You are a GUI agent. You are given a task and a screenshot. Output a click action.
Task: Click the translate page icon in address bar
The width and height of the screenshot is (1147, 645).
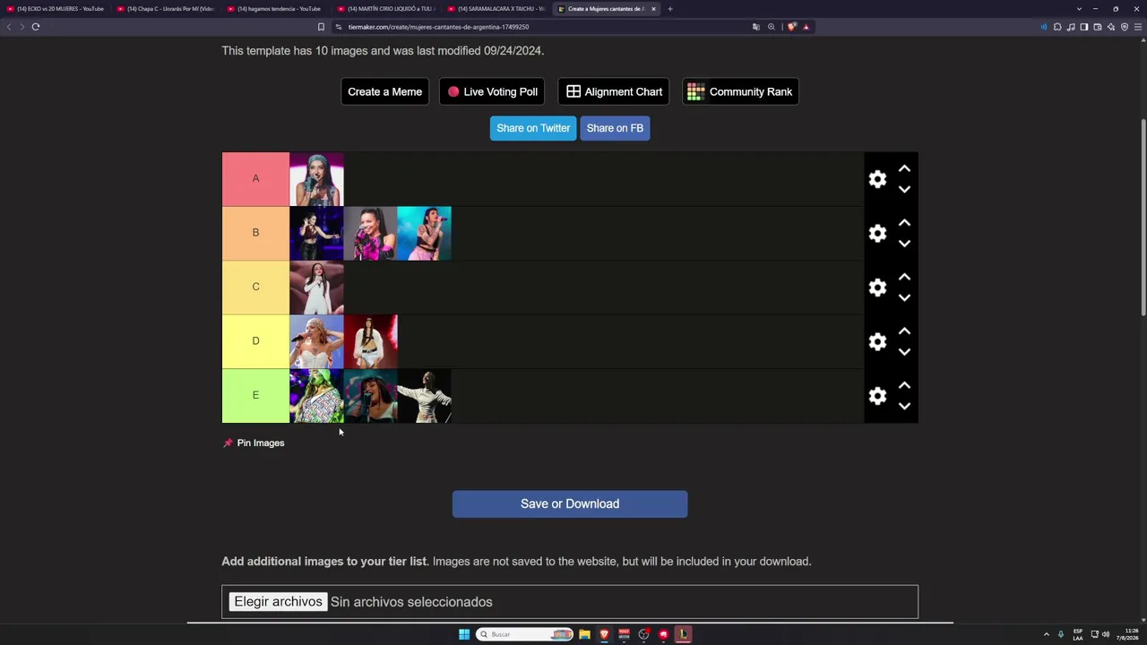(756, 27)
